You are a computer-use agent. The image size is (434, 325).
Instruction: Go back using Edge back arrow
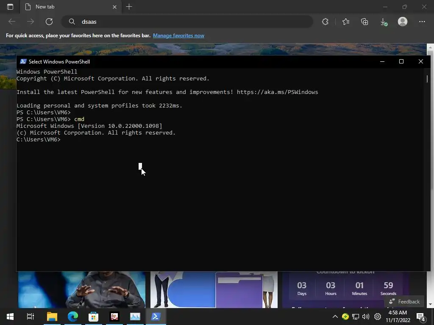12,22
